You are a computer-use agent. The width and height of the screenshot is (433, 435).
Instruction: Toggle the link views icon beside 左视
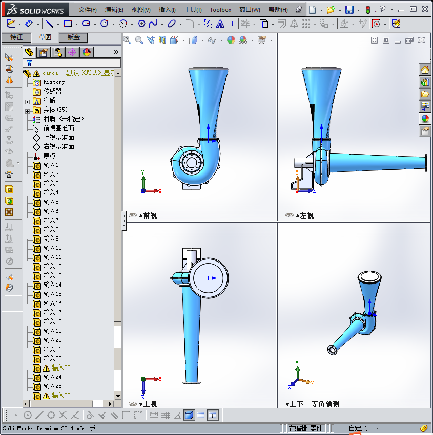pos(290,215)
